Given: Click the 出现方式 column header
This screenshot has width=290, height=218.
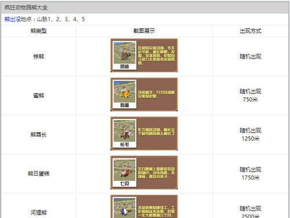Looking at the screenshot, I should click(x=251, y=31).
